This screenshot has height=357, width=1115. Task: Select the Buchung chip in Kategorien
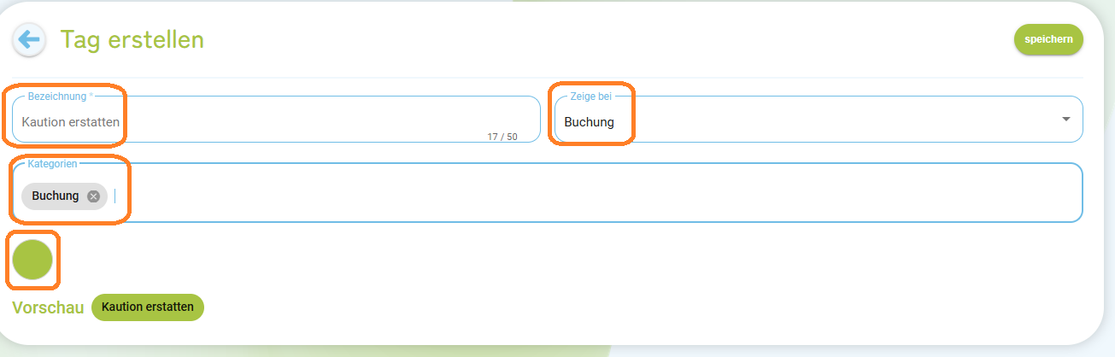(65, 196)
